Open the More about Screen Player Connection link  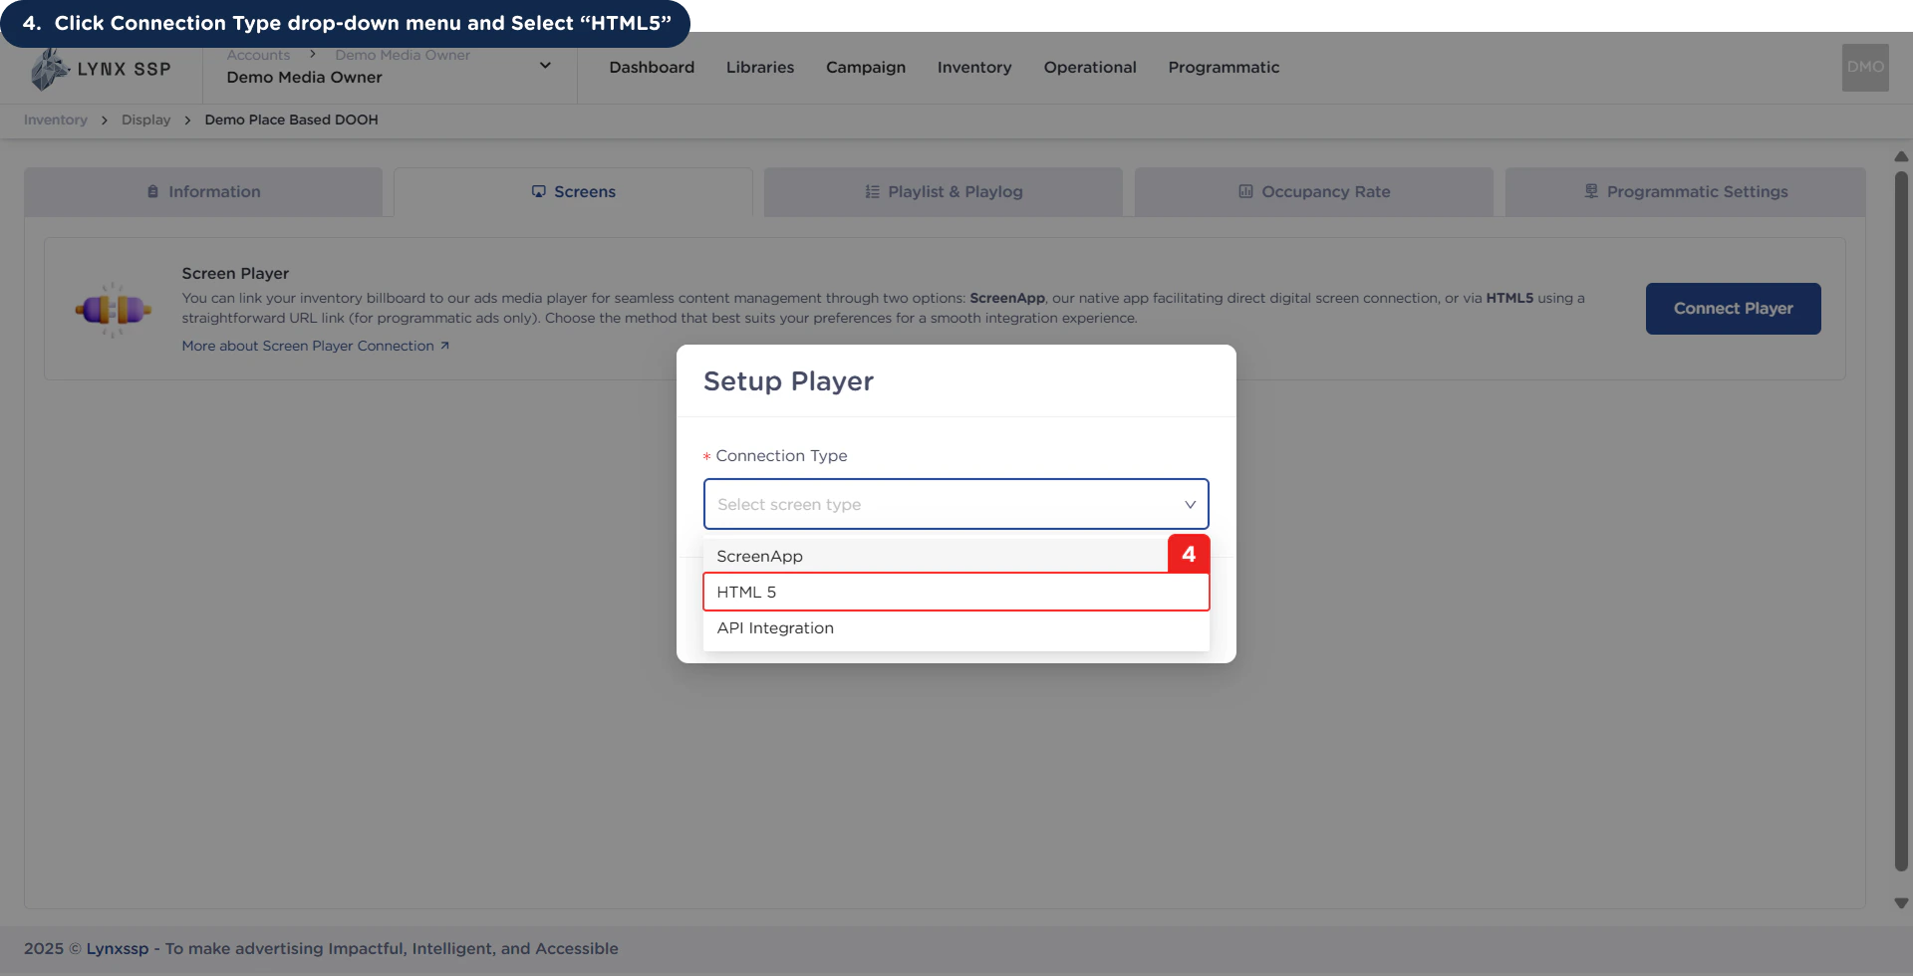[x=307, y=346]
